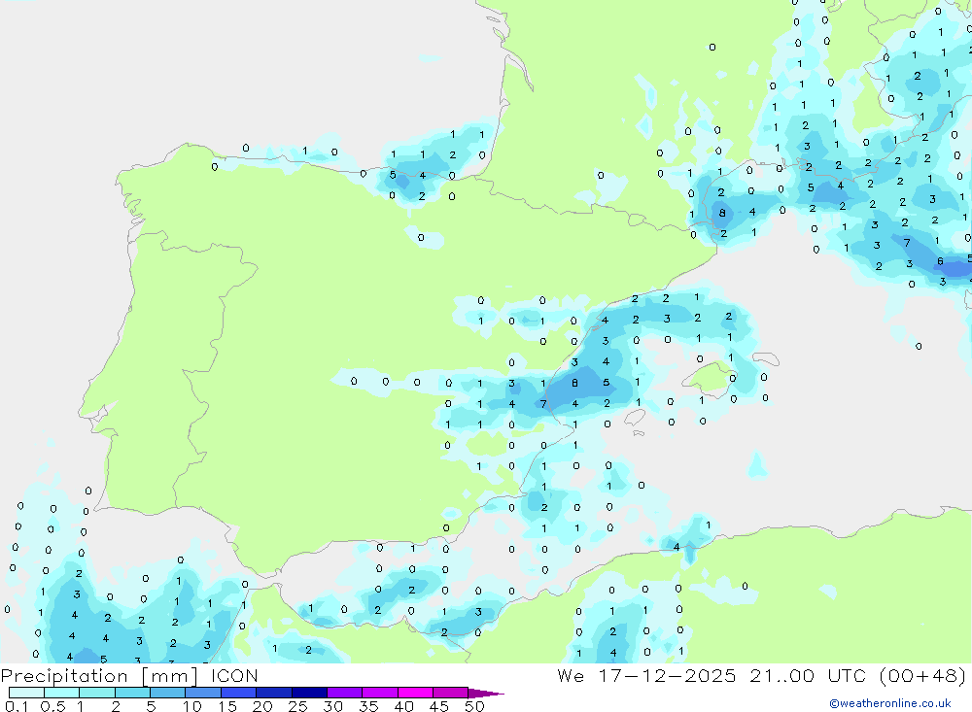Pick the 1–2 mm legend color box
972x712 pixels.
(x=97, y=693)
